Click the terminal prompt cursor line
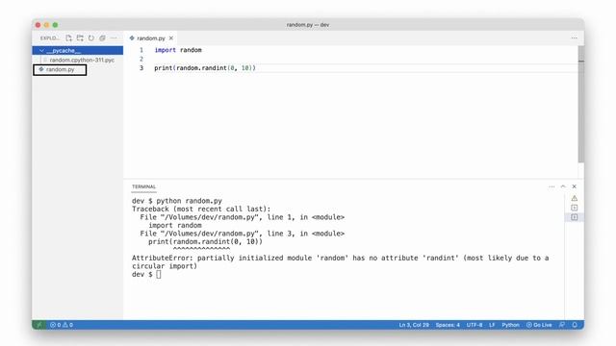This screenshot has width=616, height=346. click(x=146, y=275)
